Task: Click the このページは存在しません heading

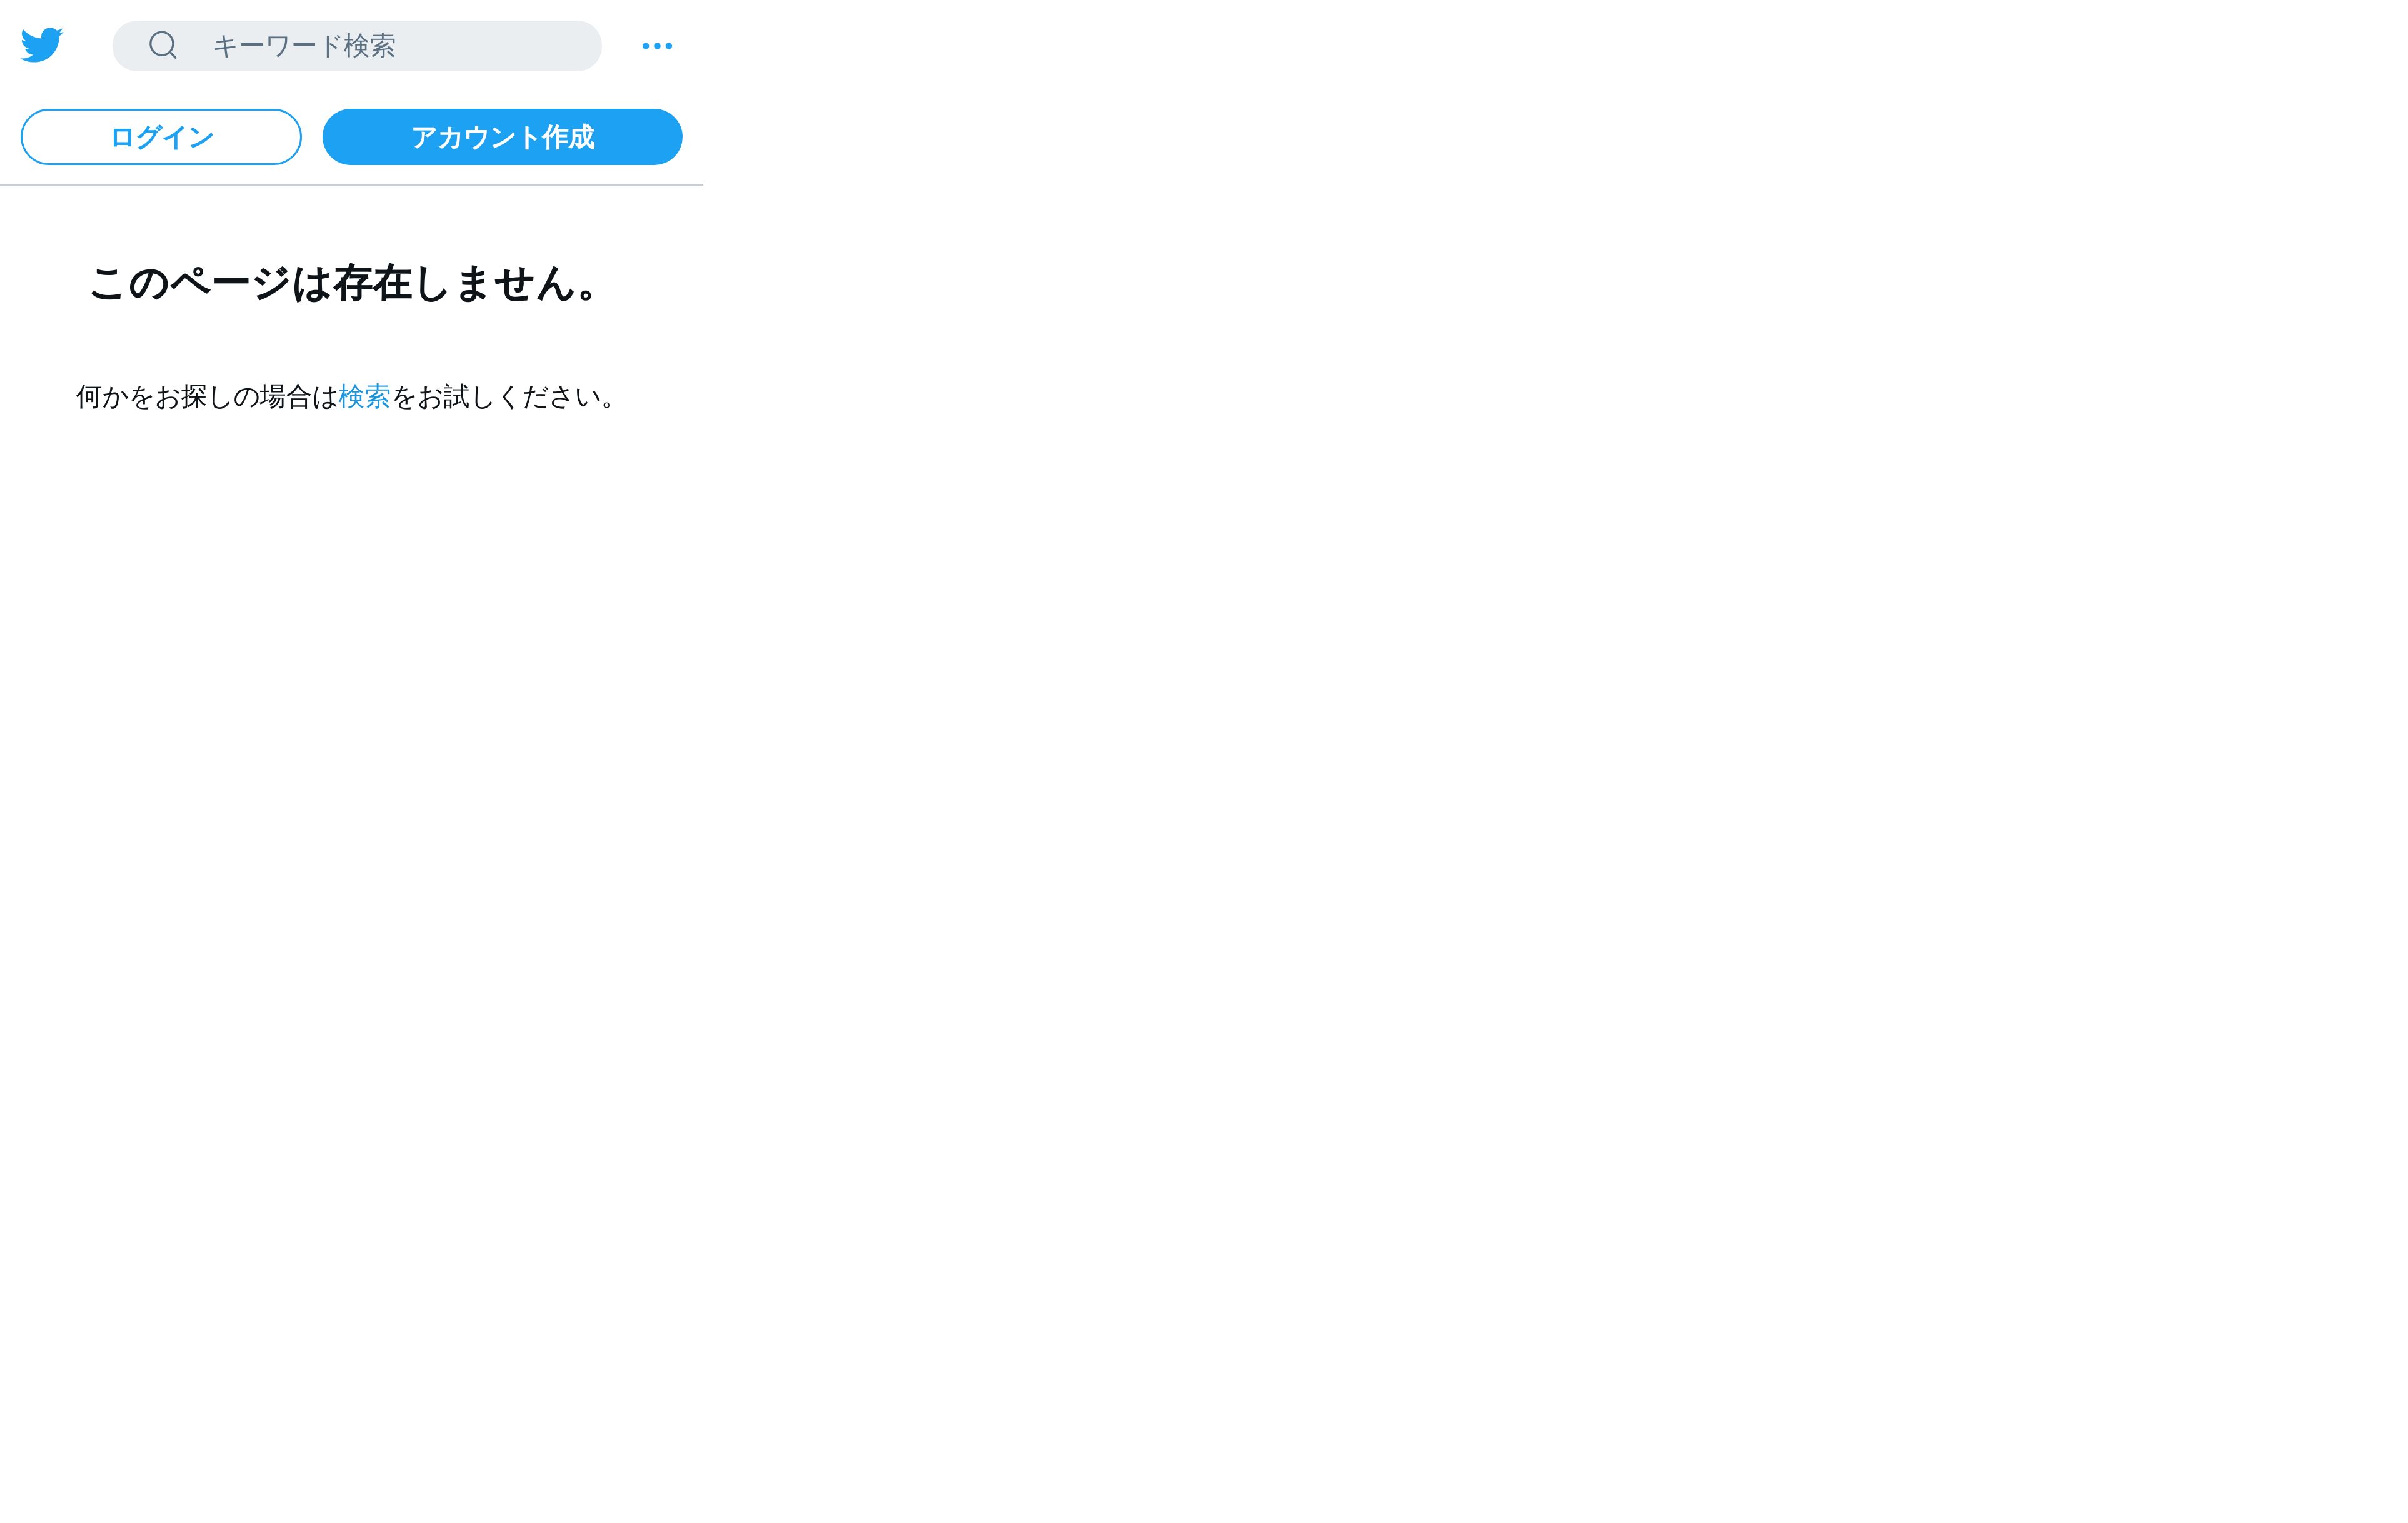Action: 344,283
